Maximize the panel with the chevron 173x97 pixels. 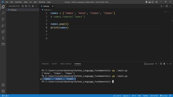[x=168, y=64]
